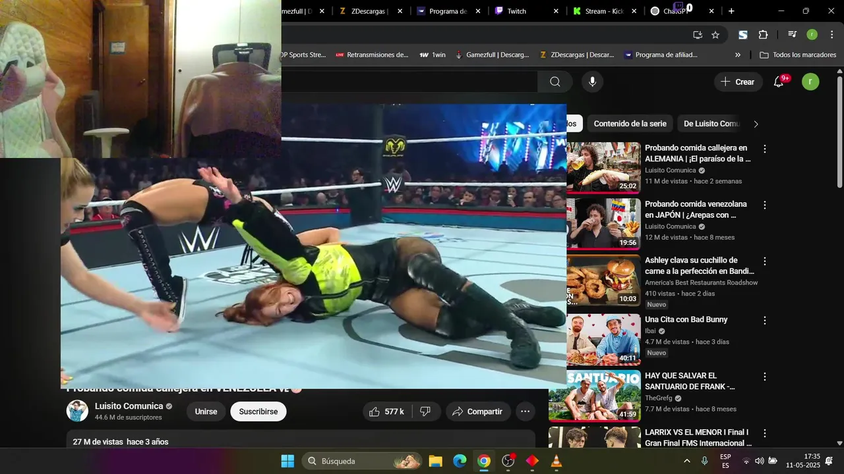Activate voice search microphone icon

(x=592, y=82)
